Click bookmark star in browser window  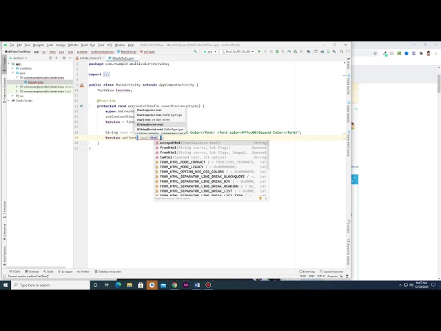tap(375, 53)
